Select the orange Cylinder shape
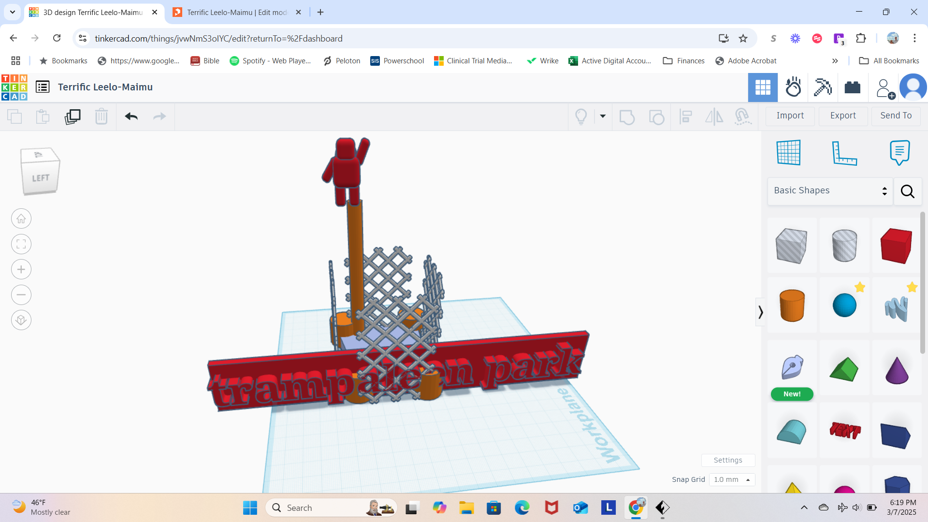 tap(792, 305)
